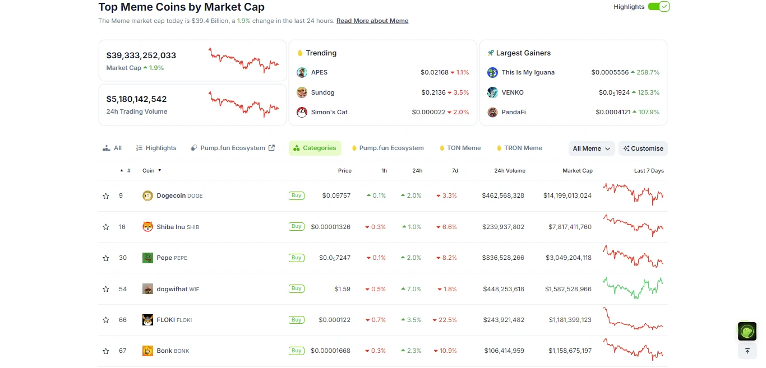Click Buy for Shiba Inu
This screenshot has width=766, height=368.
click(x=297, y=226)
